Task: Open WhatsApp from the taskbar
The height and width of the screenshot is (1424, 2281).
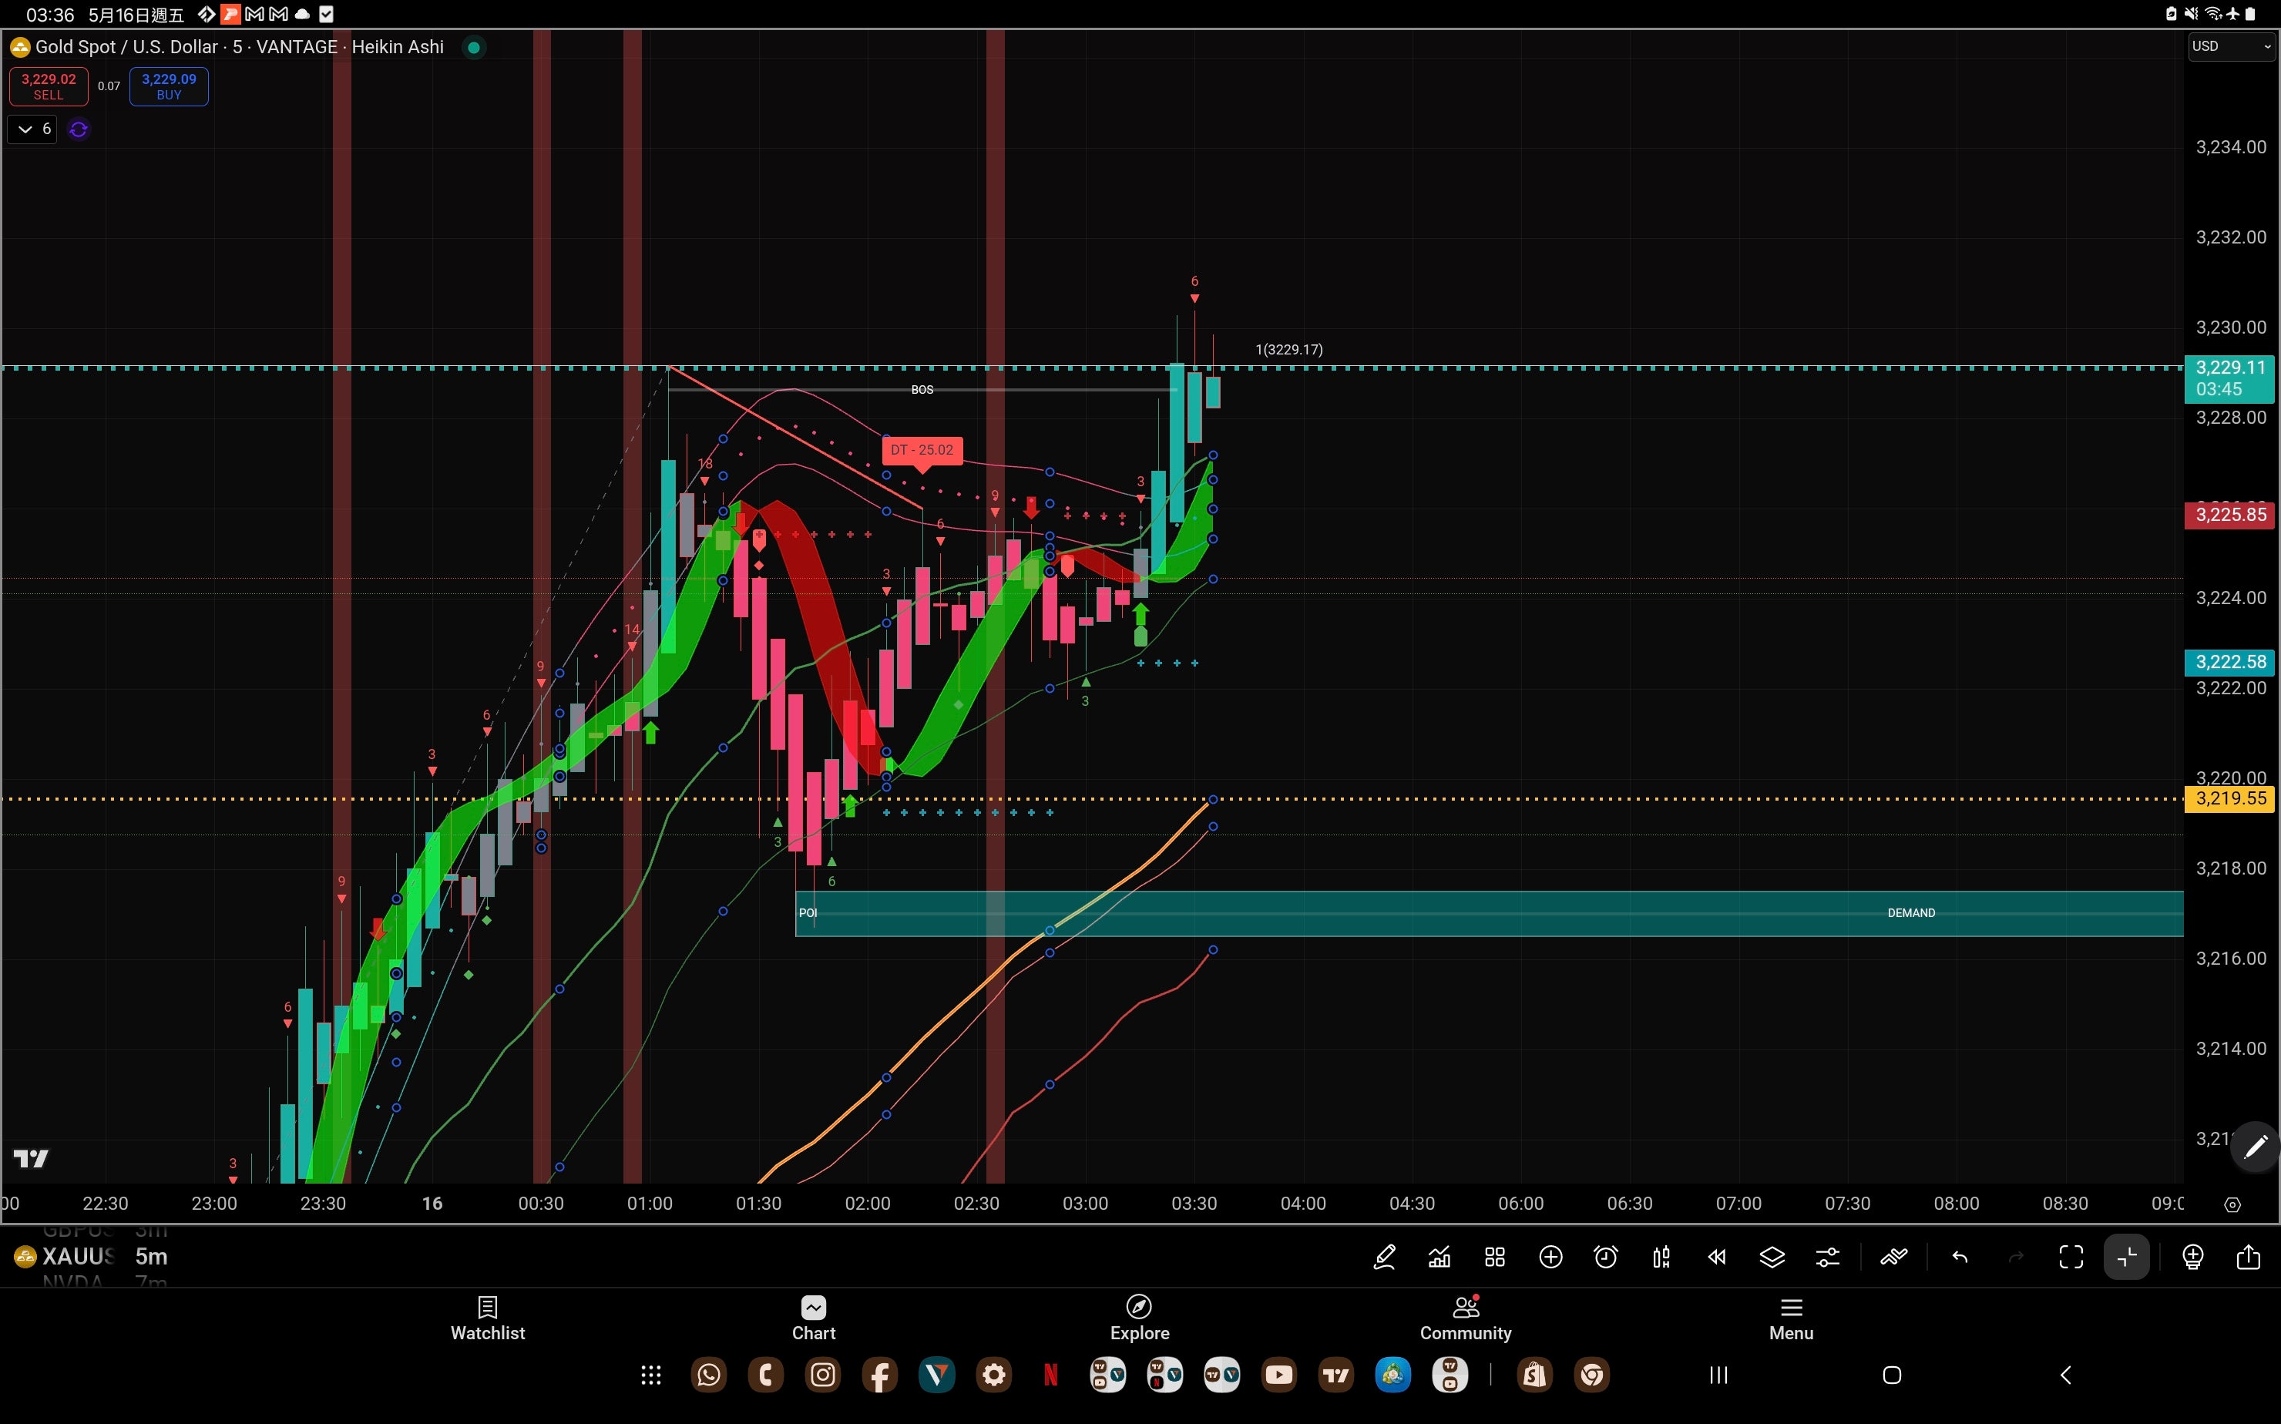Action: 709,1375
